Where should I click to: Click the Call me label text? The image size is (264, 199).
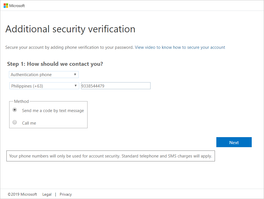point(29,123)
